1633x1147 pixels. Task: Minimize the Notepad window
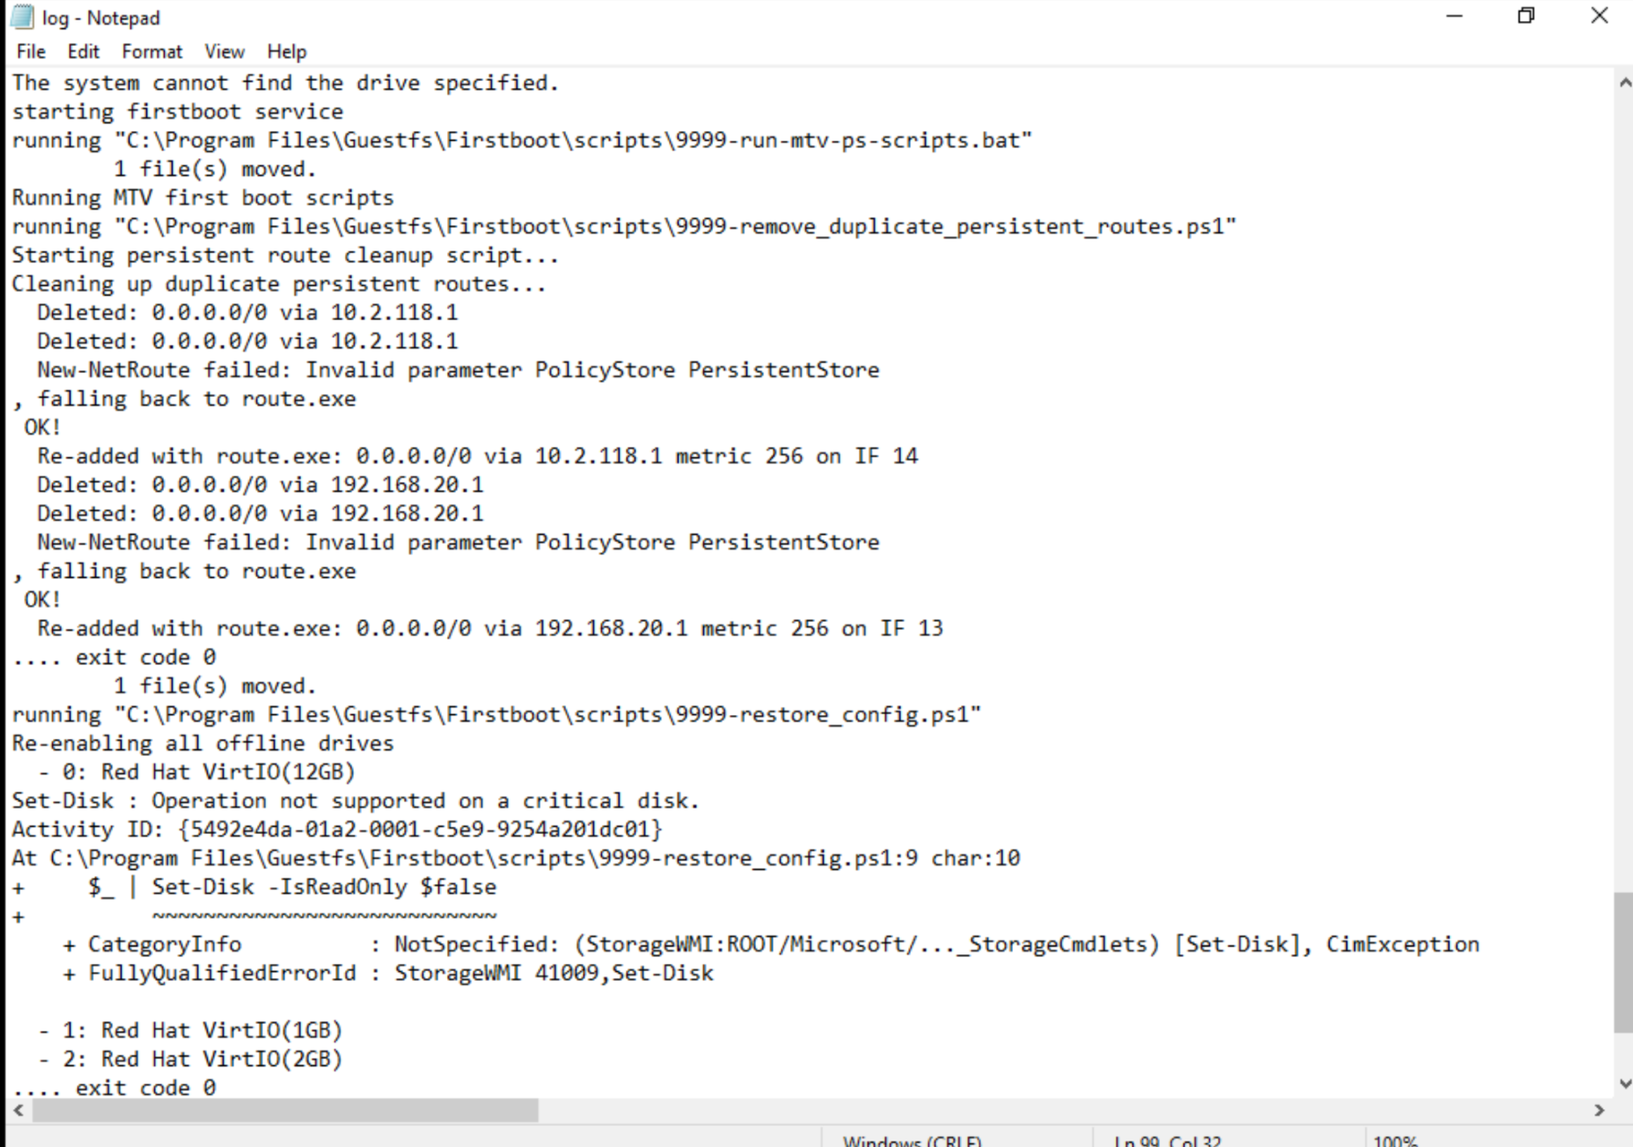(1454, 16)
